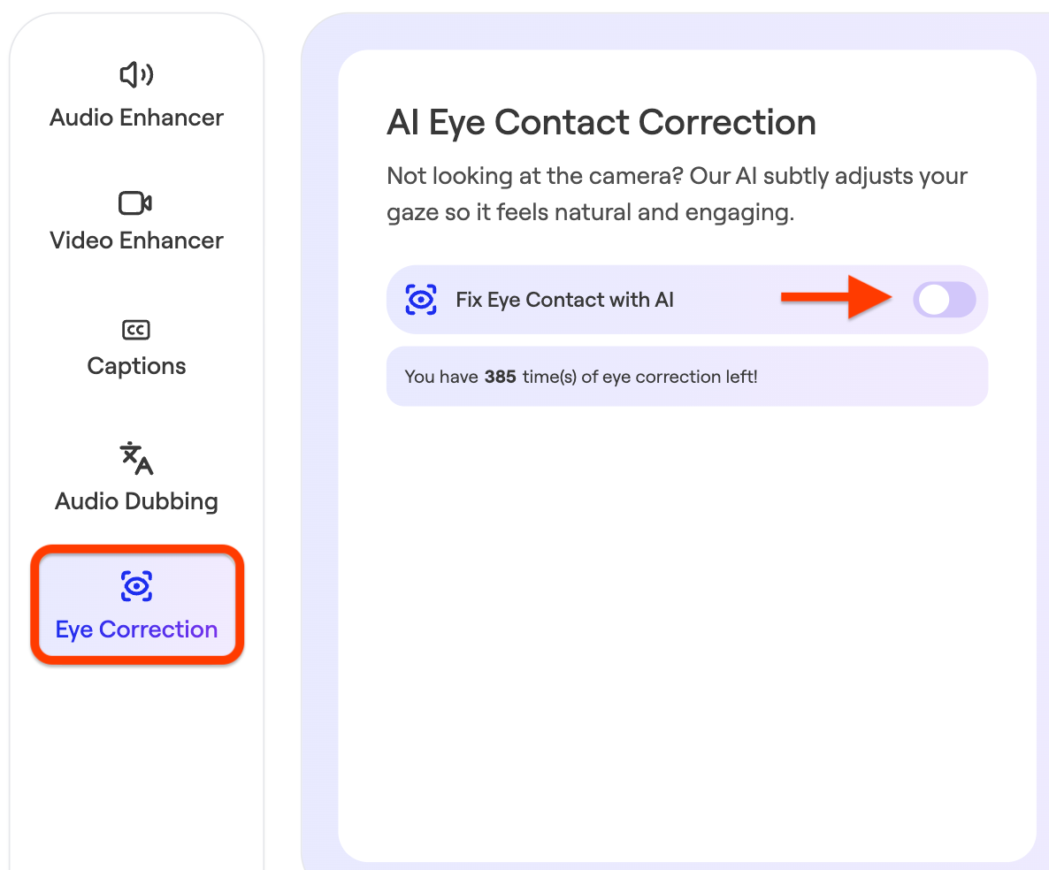
Task: Click the AI Eye Contact Correction heading
Action: (x=601, y=122)
